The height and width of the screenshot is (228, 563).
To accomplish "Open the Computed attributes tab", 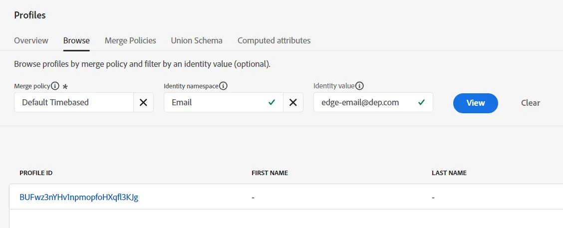I will (x=274, y=40).
